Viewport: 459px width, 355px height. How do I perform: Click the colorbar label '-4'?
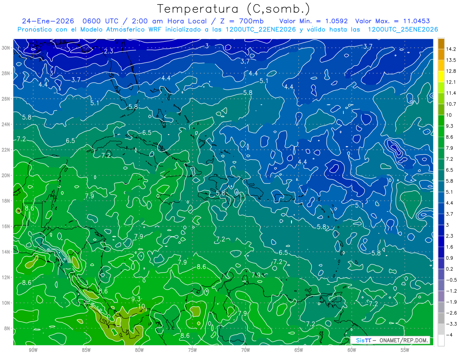(449, 335)
